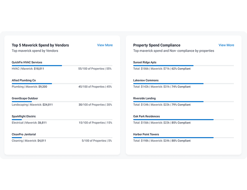Select Allied Plumbing Co vendor name
Screen dimensions: 247x190
24,80
